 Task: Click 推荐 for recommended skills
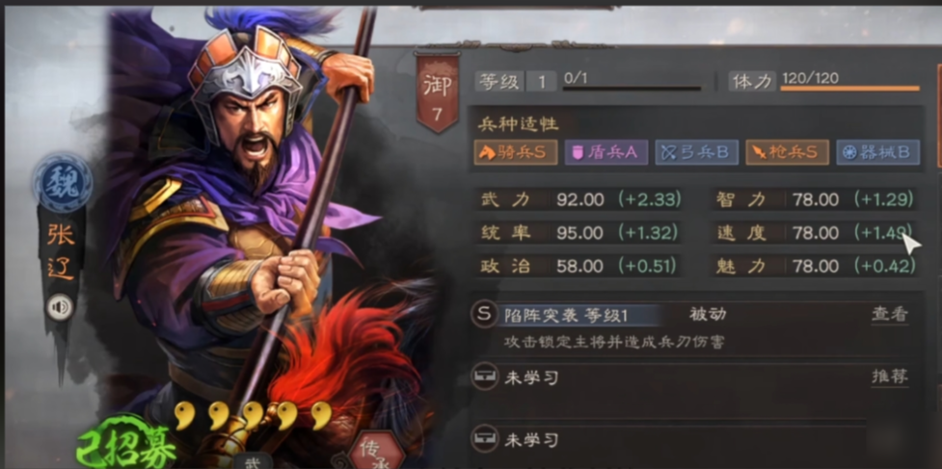pos(890,377)
